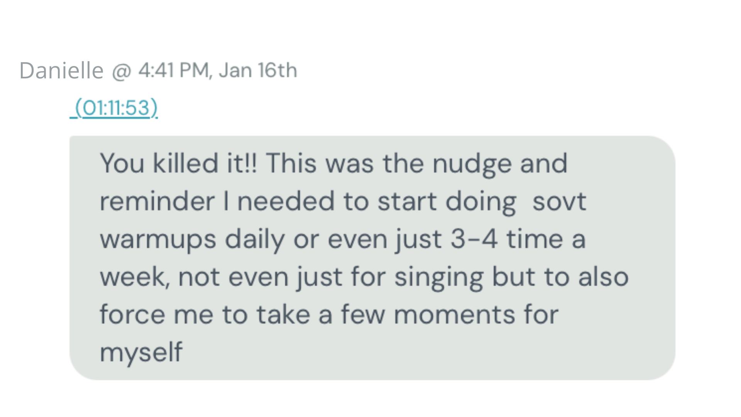Click the word "warmups" in the message
The height and width of the screenshot is (417, 741).
click(158, 240)
